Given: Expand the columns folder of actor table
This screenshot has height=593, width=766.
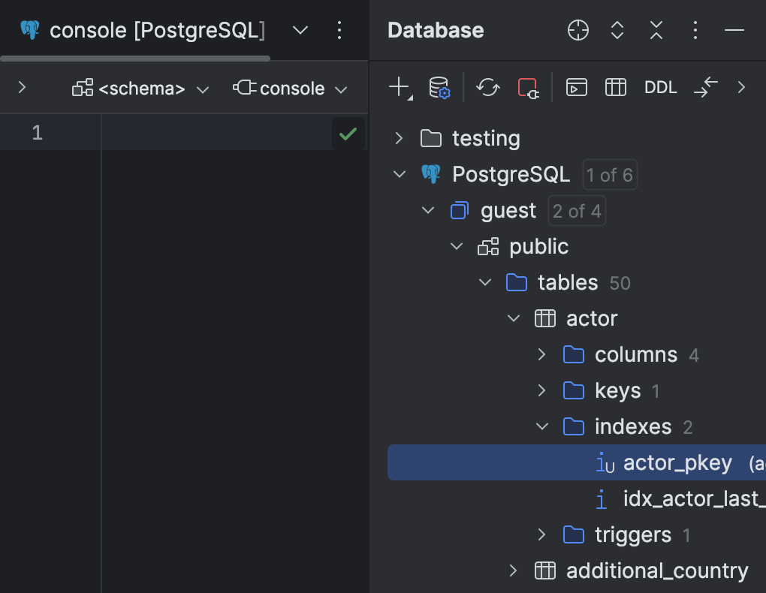Looking at the screenshot, I should (x=542, y=354).
